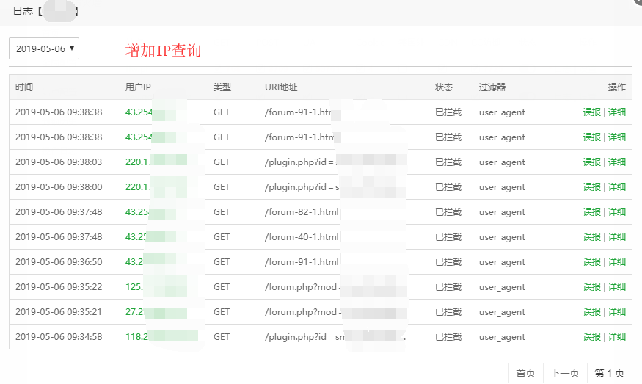Image resolution: width=642 pixels, height=384 pixels.
Task: Click IP 43.25 in the forum-82-1.html row
Action: point(137,212)
